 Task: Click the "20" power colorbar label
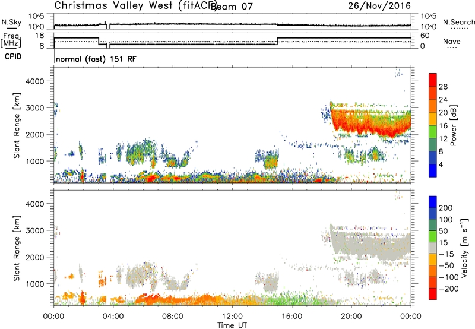pos(443,113)
